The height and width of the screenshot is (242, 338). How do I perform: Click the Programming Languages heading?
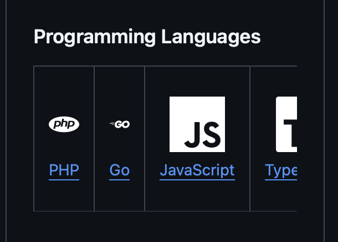(147, 37)
